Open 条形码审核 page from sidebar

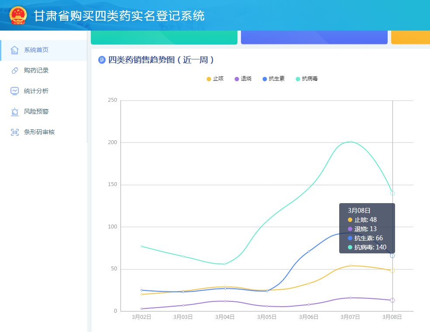(39, 132)
